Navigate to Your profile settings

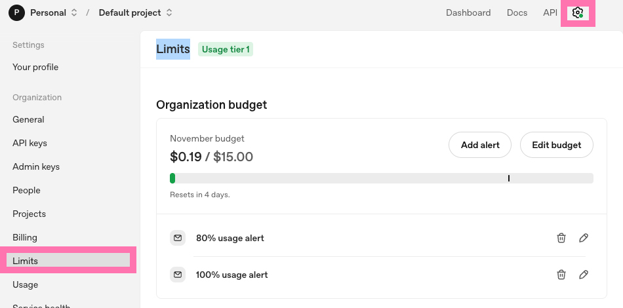point(35,67)
